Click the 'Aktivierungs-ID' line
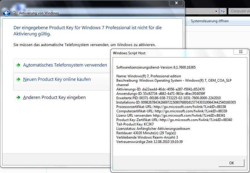This screenshot has width=250, height=173. (x=161, y=89)
